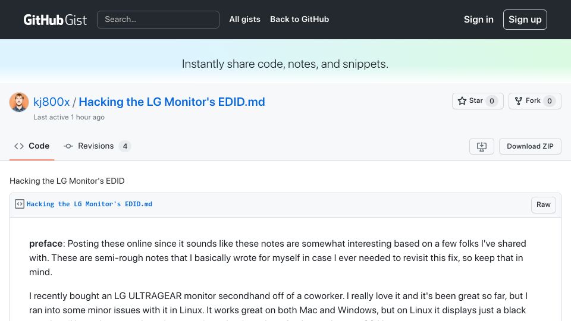
Task: Open the All gists link
Action: coord(244,19)
